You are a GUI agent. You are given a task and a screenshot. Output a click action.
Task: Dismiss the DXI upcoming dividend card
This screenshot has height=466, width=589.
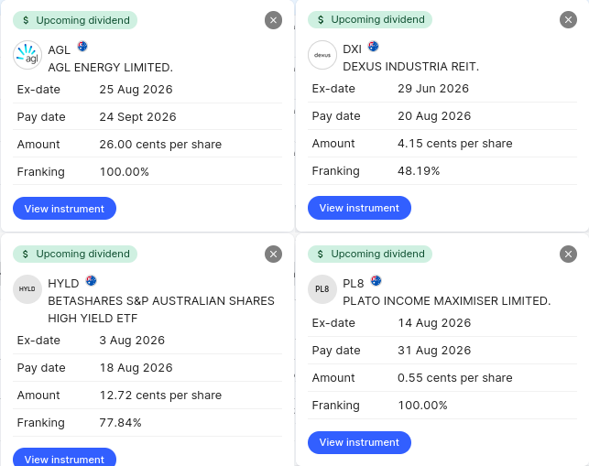coord(568,19)
